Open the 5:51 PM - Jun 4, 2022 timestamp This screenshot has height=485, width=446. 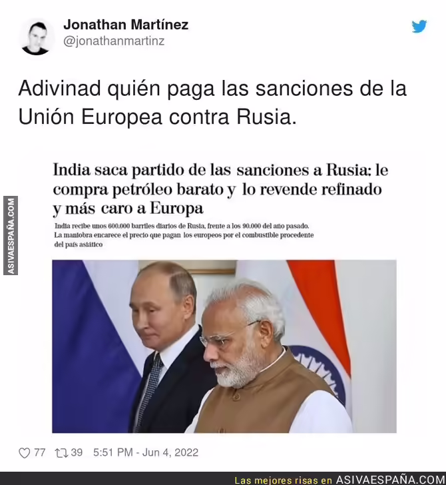click(146, 452)
